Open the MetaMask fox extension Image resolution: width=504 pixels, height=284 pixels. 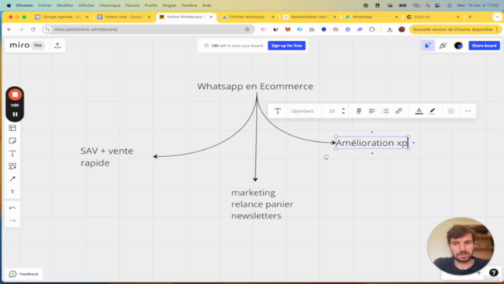[287, 29]
